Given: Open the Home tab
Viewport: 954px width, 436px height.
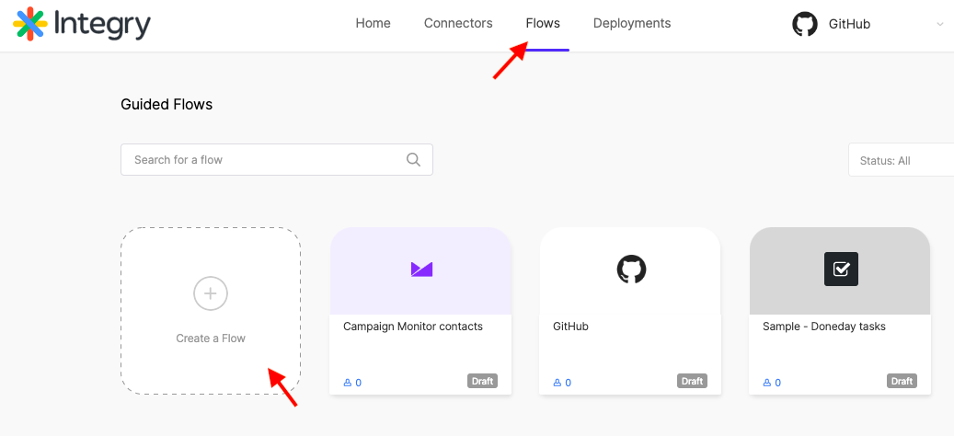Looking at the screenshot, I should click(373, 24).
